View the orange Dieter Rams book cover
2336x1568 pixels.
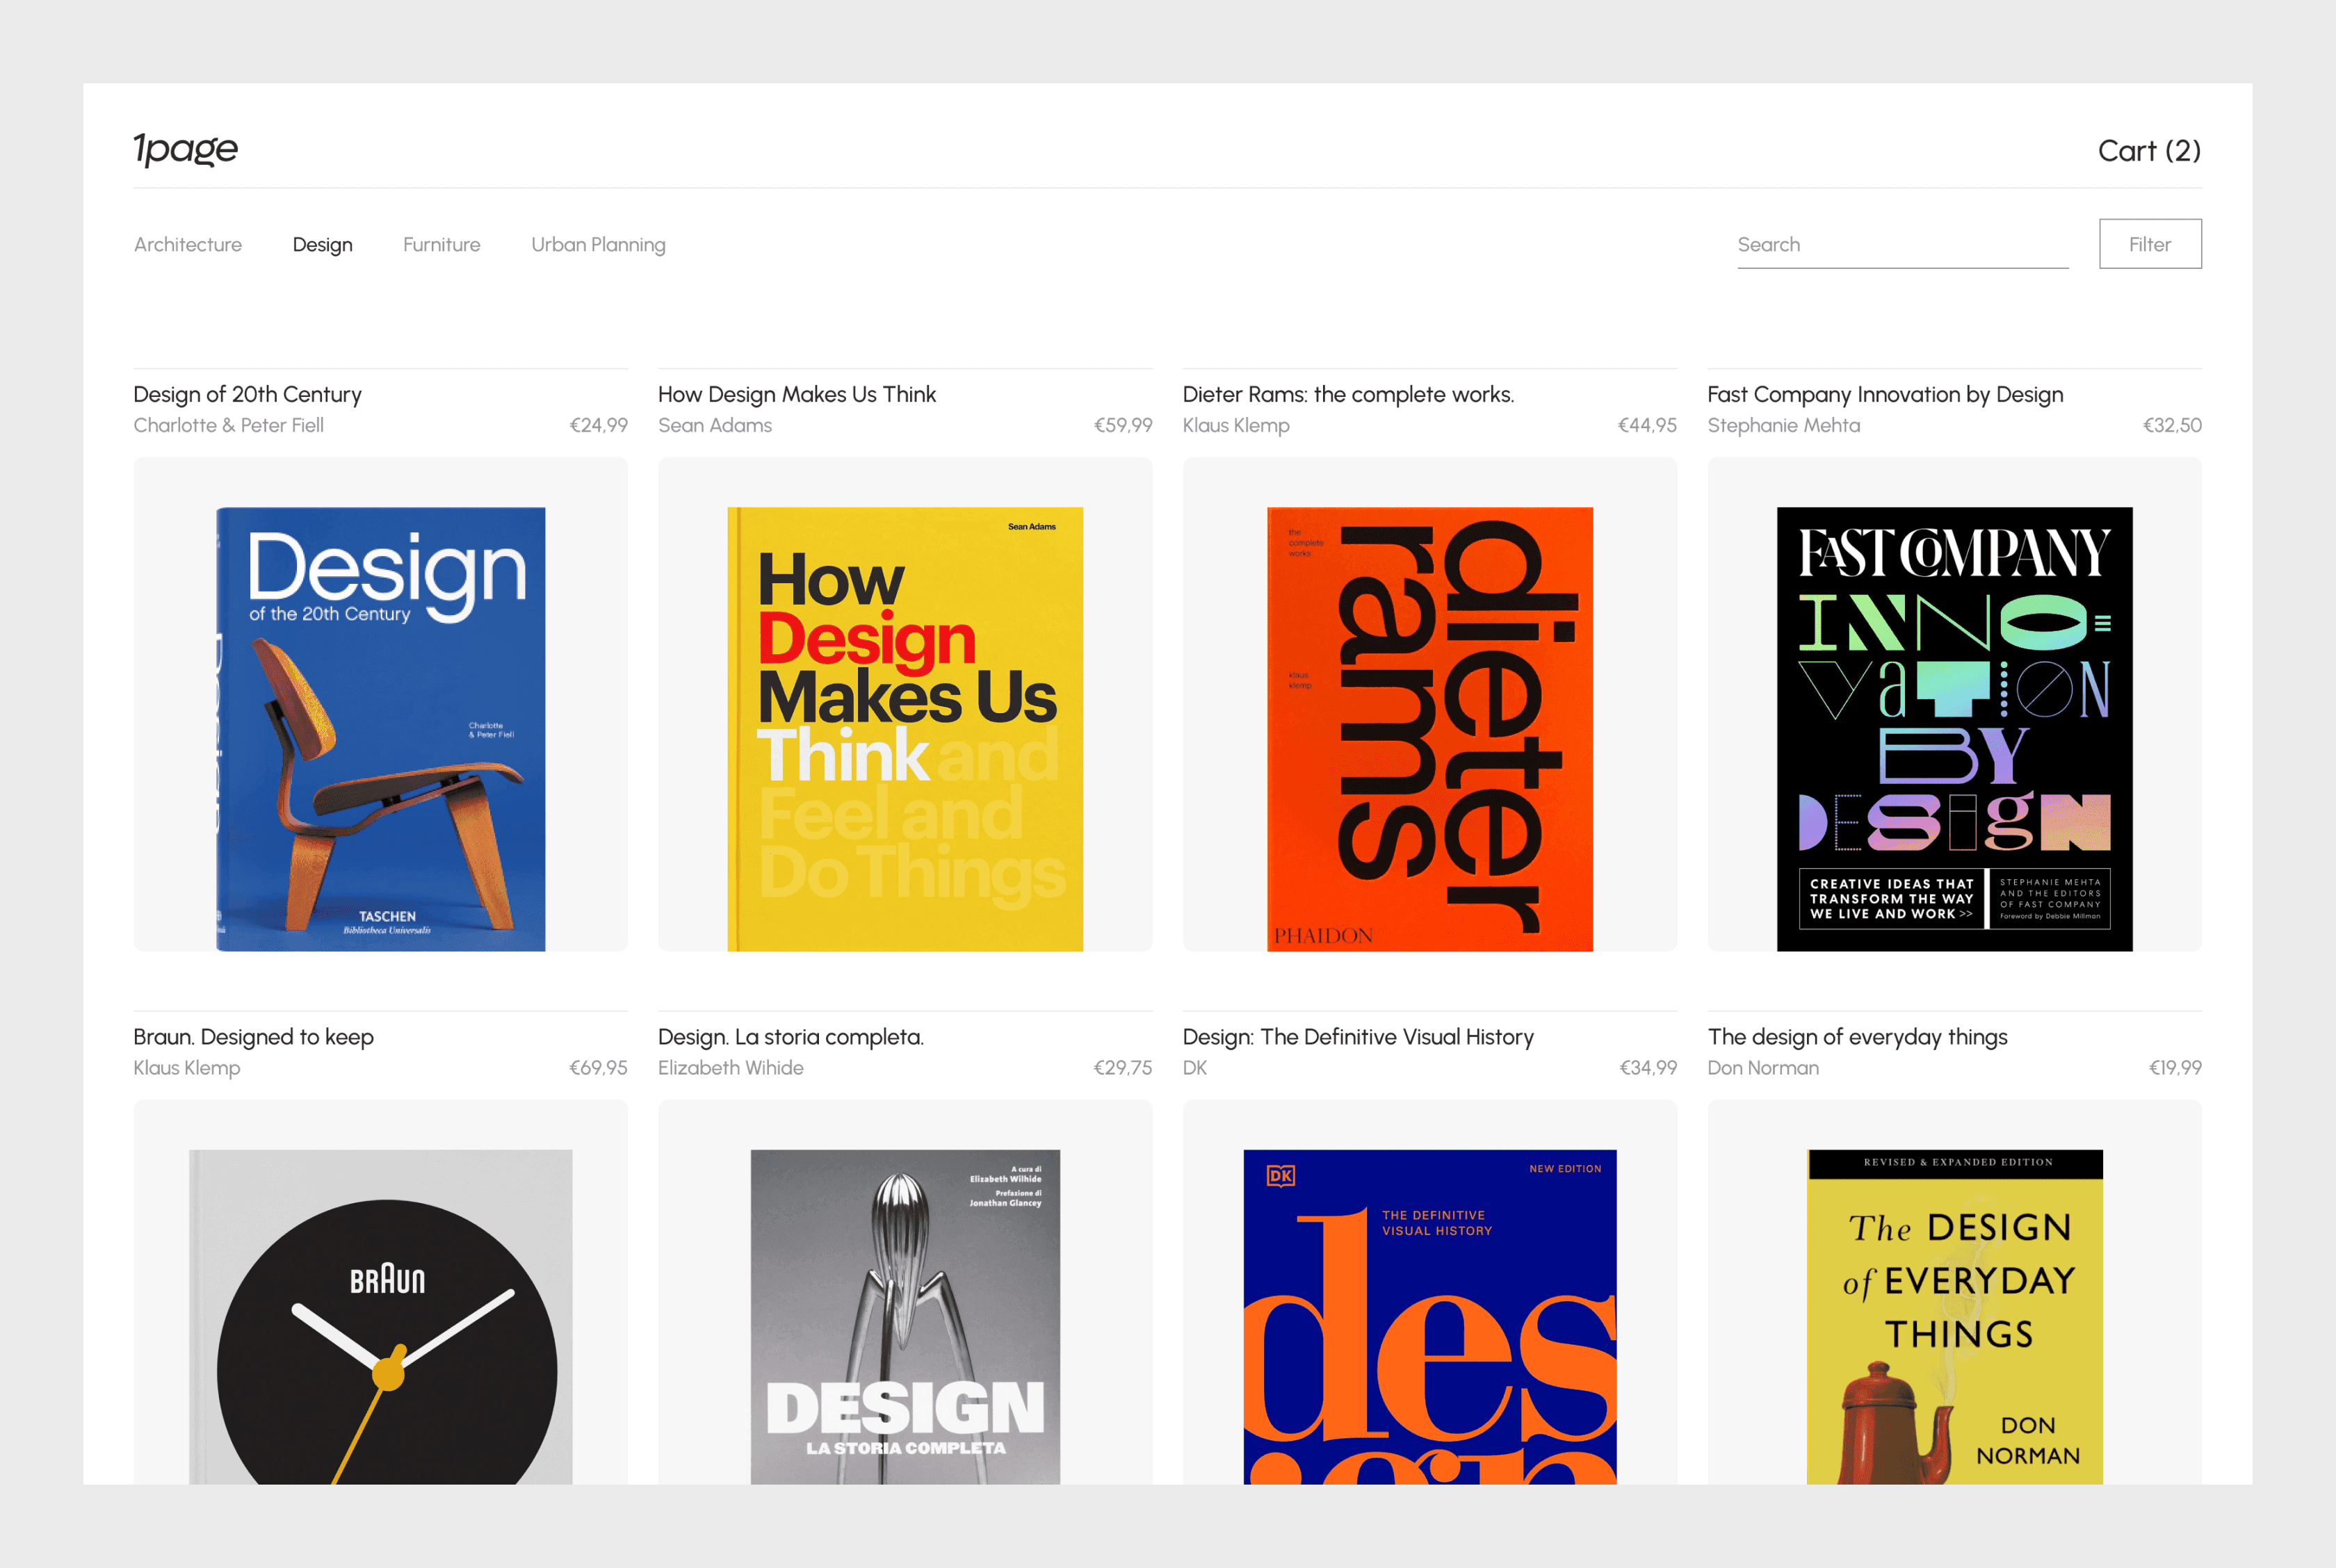(x=1429, y=728)
